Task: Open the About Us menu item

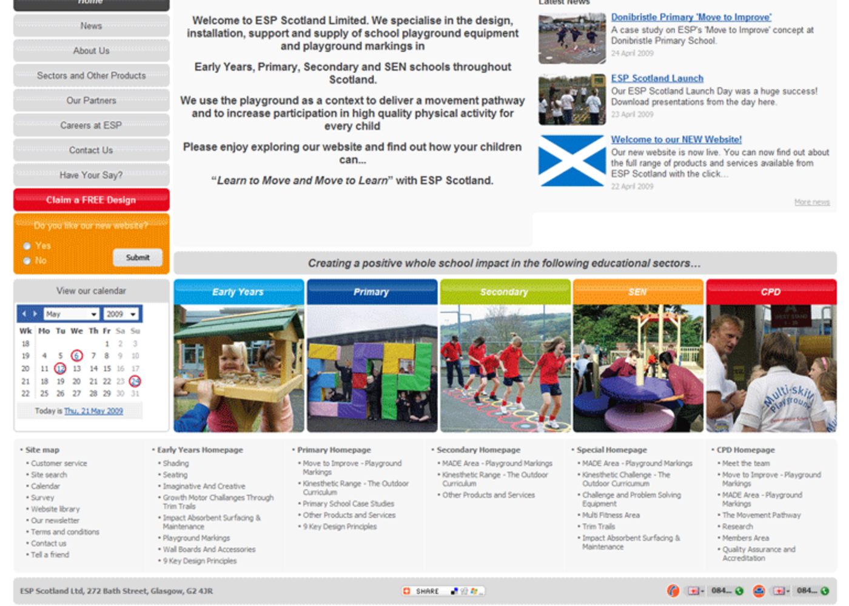Action: tap(91, 51)
